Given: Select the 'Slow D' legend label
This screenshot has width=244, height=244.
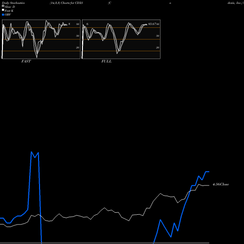Looking at the screenshot, I should (10, 7).
